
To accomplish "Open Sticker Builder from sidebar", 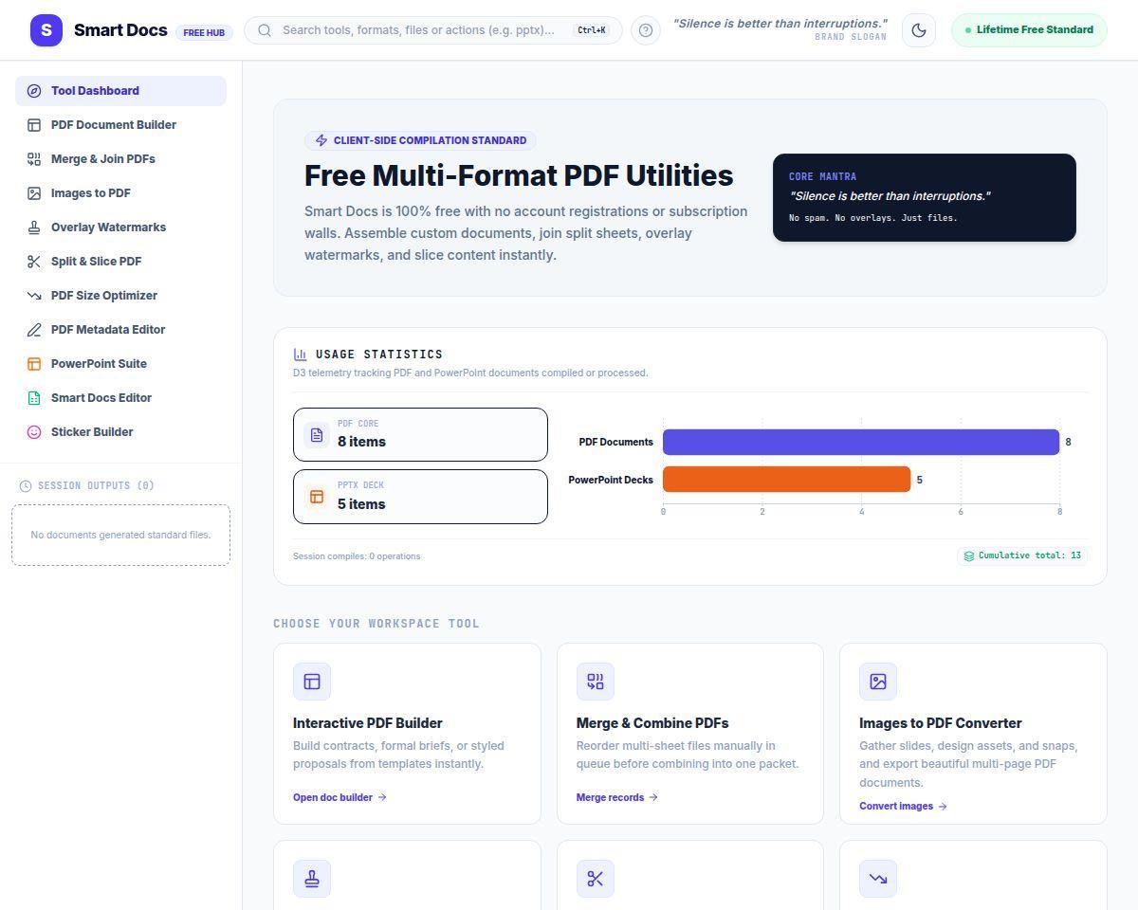I will 120,432.
